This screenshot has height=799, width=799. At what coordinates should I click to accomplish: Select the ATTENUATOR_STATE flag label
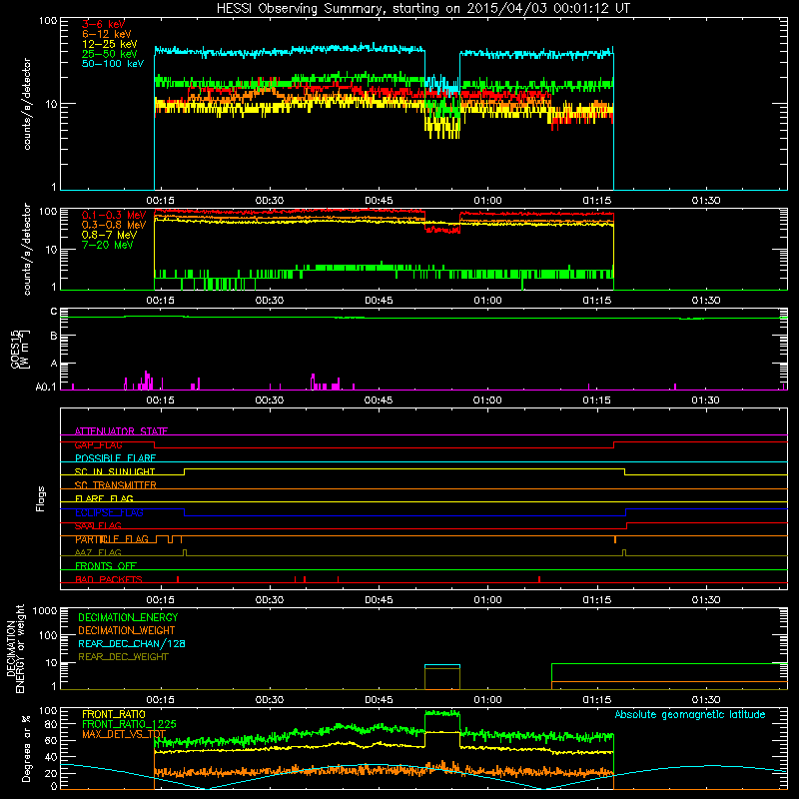point(121,431)
